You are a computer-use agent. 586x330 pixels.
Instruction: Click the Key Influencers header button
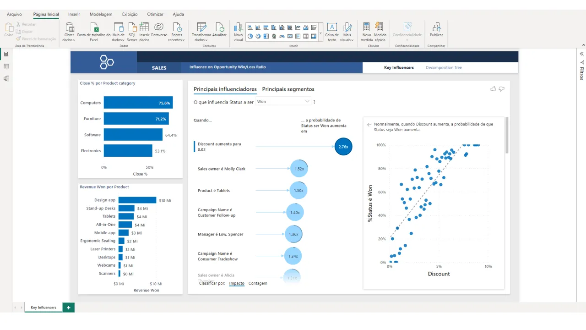(x=399, y=67)
